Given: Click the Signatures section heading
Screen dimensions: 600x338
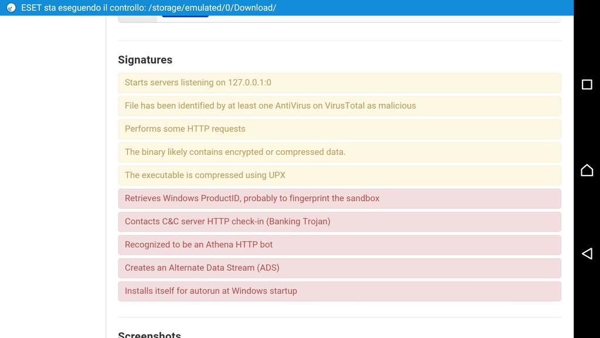Looking at the screenshot, I should point(145,60).
